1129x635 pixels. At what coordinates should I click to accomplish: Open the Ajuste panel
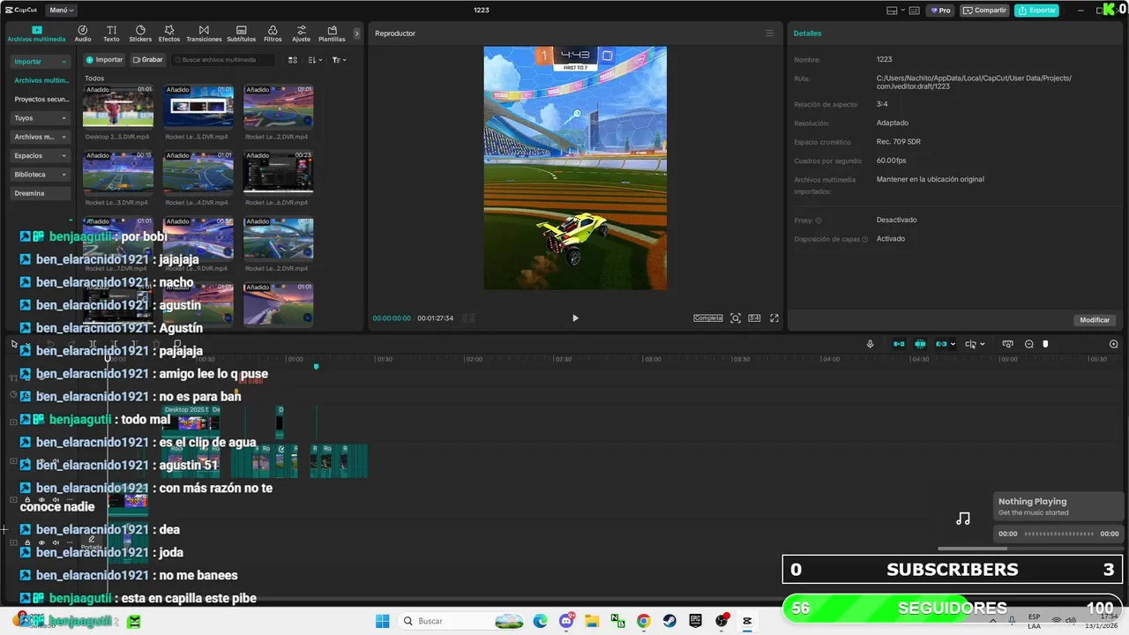pos(302,34)
